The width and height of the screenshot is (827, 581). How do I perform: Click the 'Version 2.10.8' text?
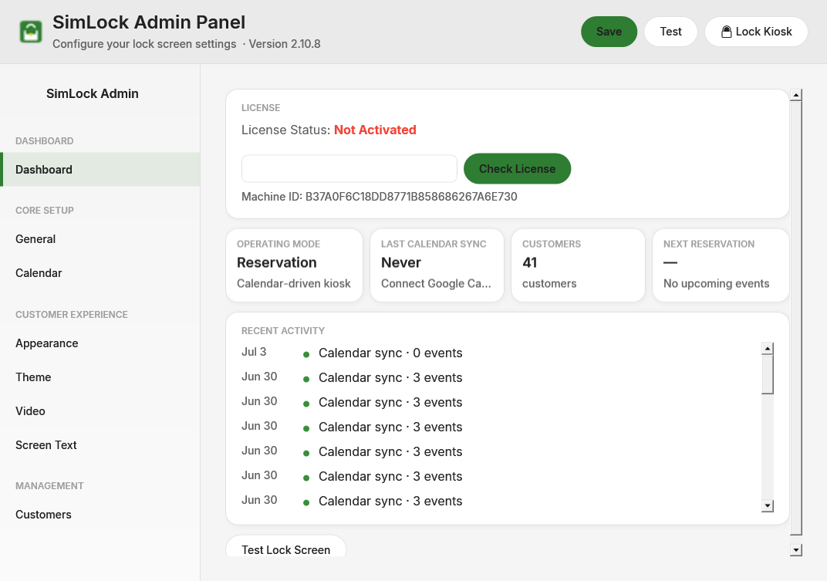284,44
